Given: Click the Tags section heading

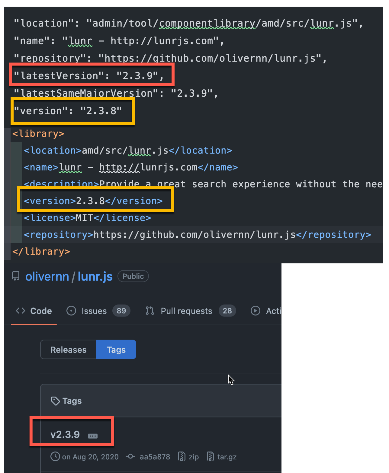Looking at the screenshot, I should [72, 401].
